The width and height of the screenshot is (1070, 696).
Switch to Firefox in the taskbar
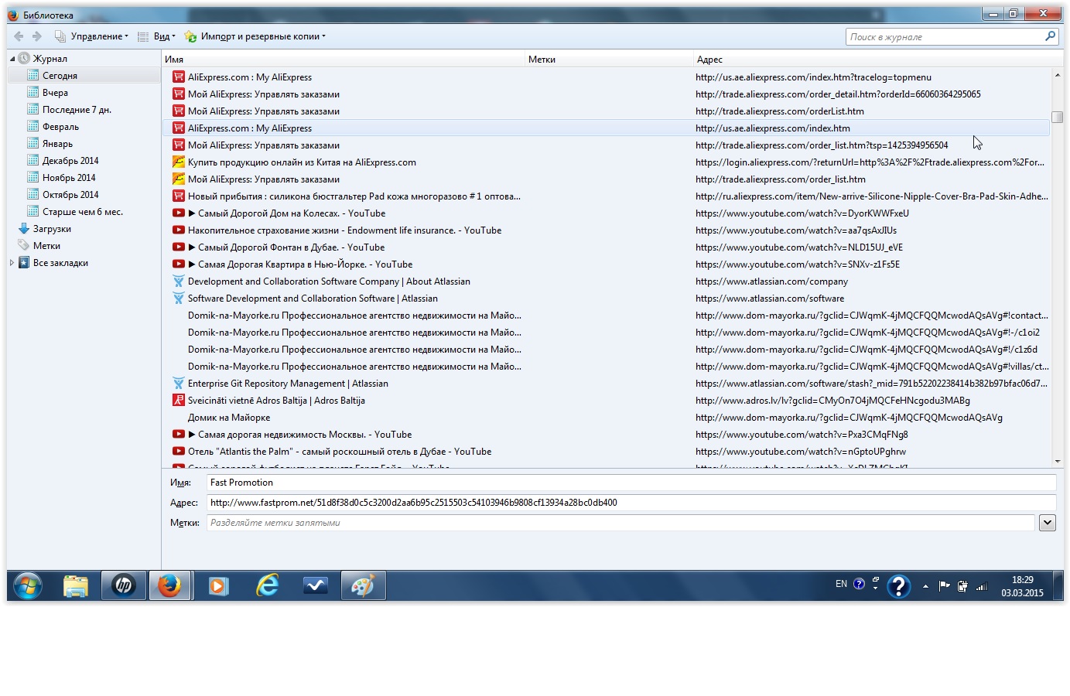pos(169,586)
